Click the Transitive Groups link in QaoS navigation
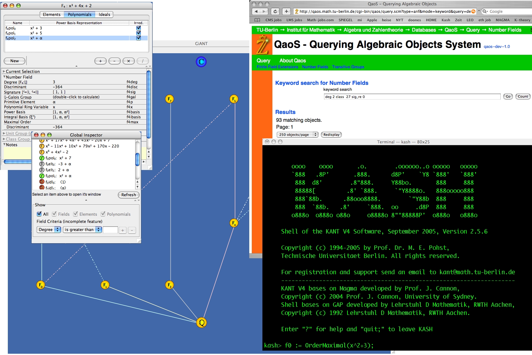 point(348,67)
